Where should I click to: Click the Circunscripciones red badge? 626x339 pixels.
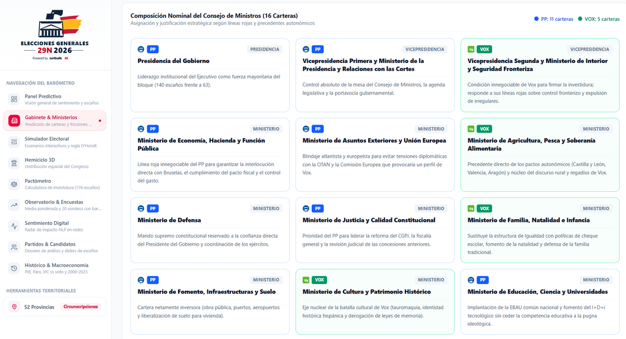(x=81, y=307)
